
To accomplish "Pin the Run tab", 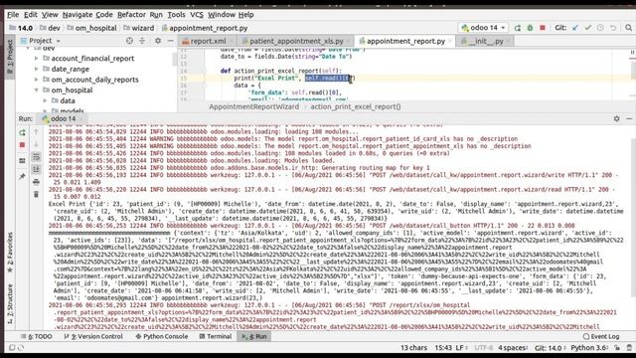I will tap(22, 176).
